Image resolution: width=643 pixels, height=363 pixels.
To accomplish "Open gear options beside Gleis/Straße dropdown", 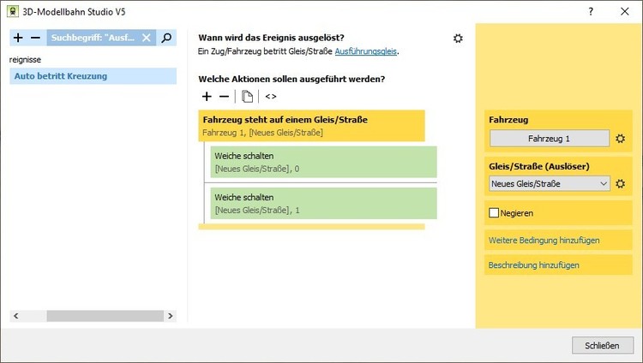I will click(621, 183).
